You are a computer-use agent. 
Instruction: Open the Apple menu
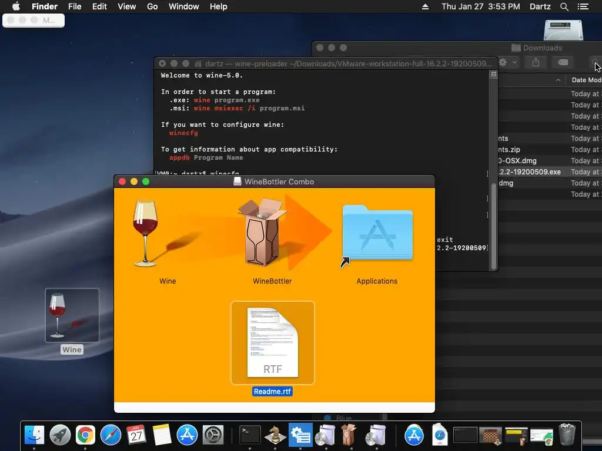tap(16, 6)
